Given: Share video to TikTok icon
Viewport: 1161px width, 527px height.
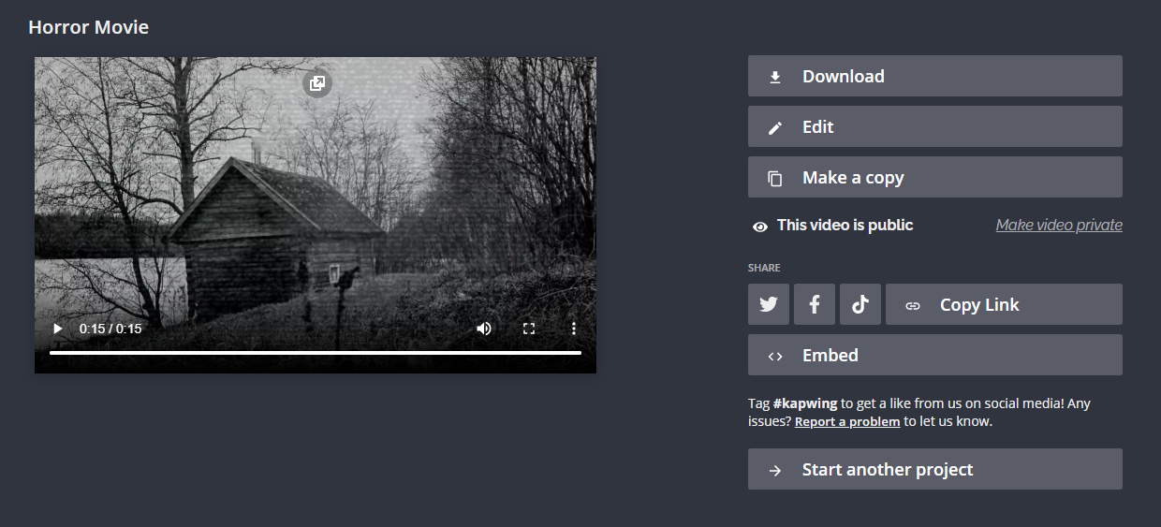Looking at the screenshot, I should 860,304.
